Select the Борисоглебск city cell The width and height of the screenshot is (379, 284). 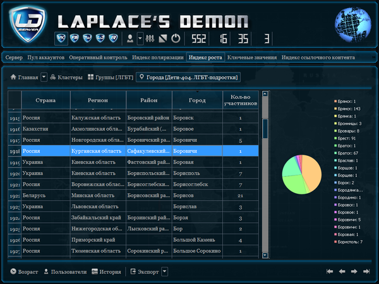click(x=197, y=184)
